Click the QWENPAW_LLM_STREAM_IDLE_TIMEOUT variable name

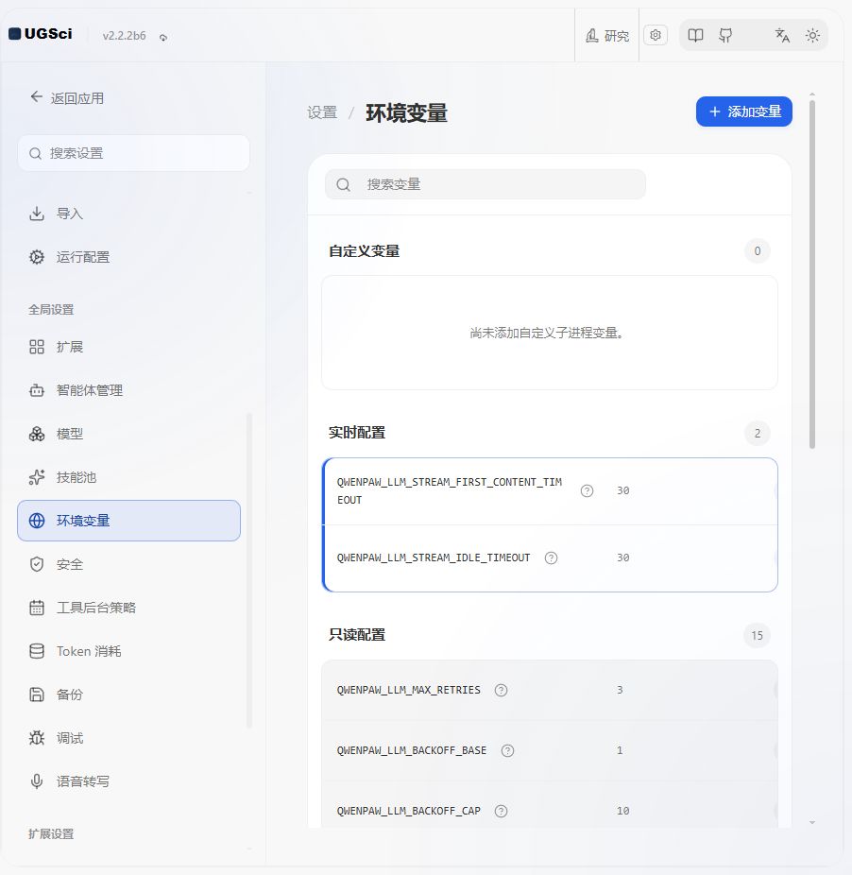[x=434, y=558]
